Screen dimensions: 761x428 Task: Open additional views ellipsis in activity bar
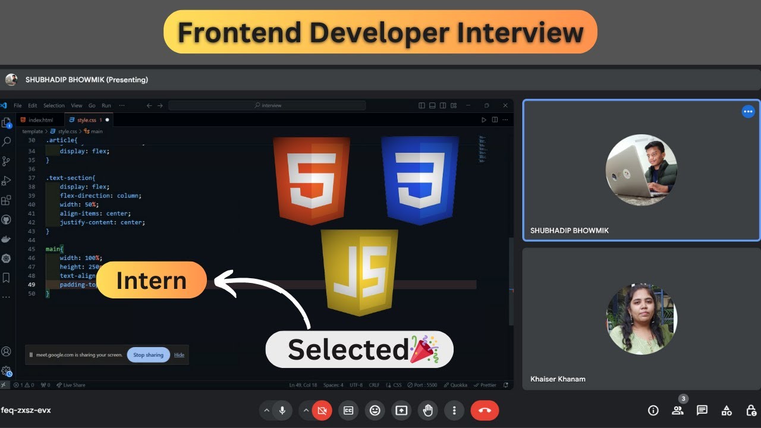[x=7, y=296]
